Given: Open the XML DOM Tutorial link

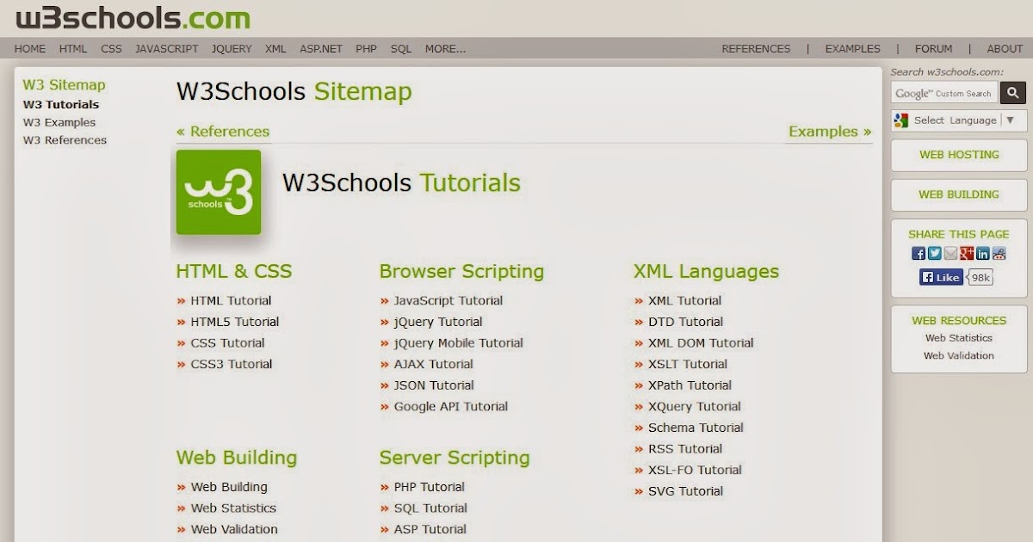Looking at the screenshot, I should click(x=701, y=343).
